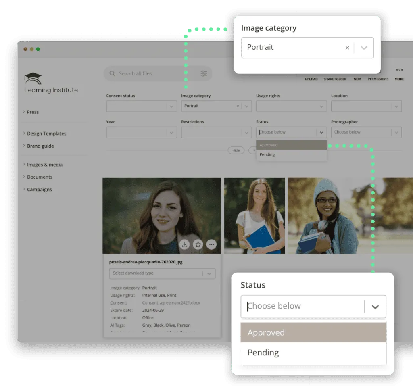Open the Select download type dropdown
The width and height of the screenshot is (413, 388).
coord(162,273)
